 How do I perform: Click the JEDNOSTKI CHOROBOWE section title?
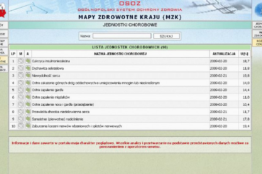(130, 25)
